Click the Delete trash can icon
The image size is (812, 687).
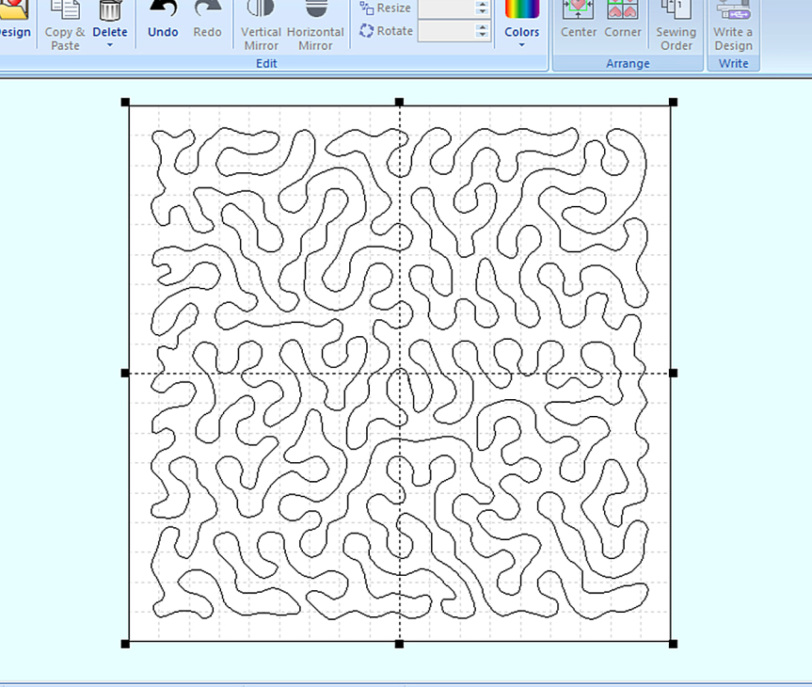(110, 11)
